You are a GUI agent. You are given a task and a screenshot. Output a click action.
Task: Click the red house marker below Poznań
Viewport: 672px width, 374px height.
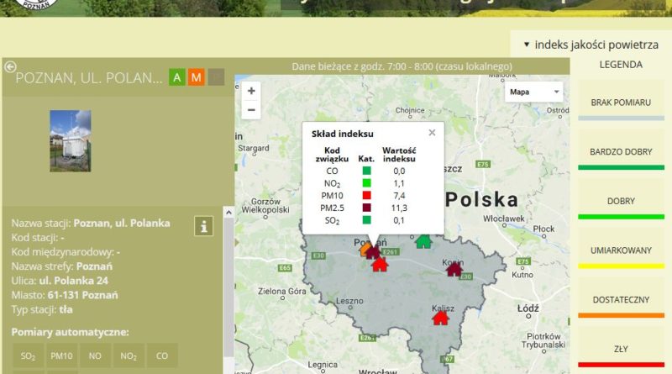[x=380, y=265]
